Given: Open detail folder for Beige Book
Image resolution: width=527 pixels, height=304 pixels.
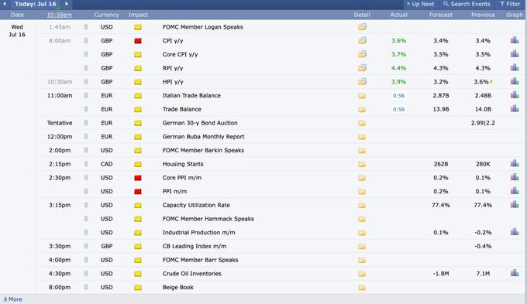Looking at the screenshot, I should pyautogui.click(x=362, y=288).
